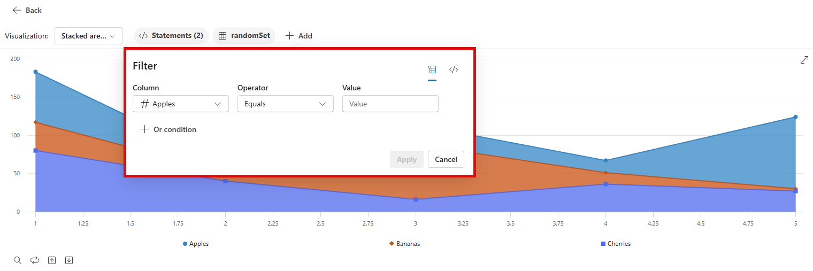Click the boxed down-arrow icon

point(69,260)
